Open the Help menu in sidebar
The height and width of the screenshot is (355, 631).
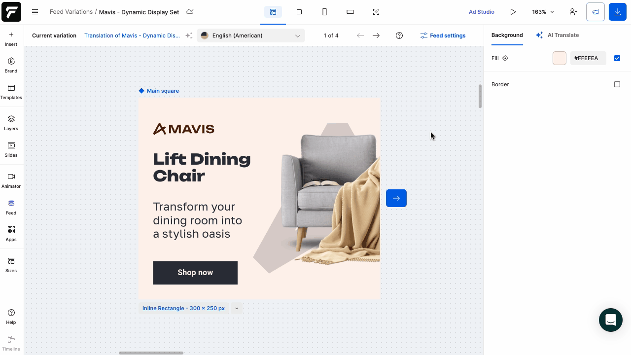[x=11, y=317]
